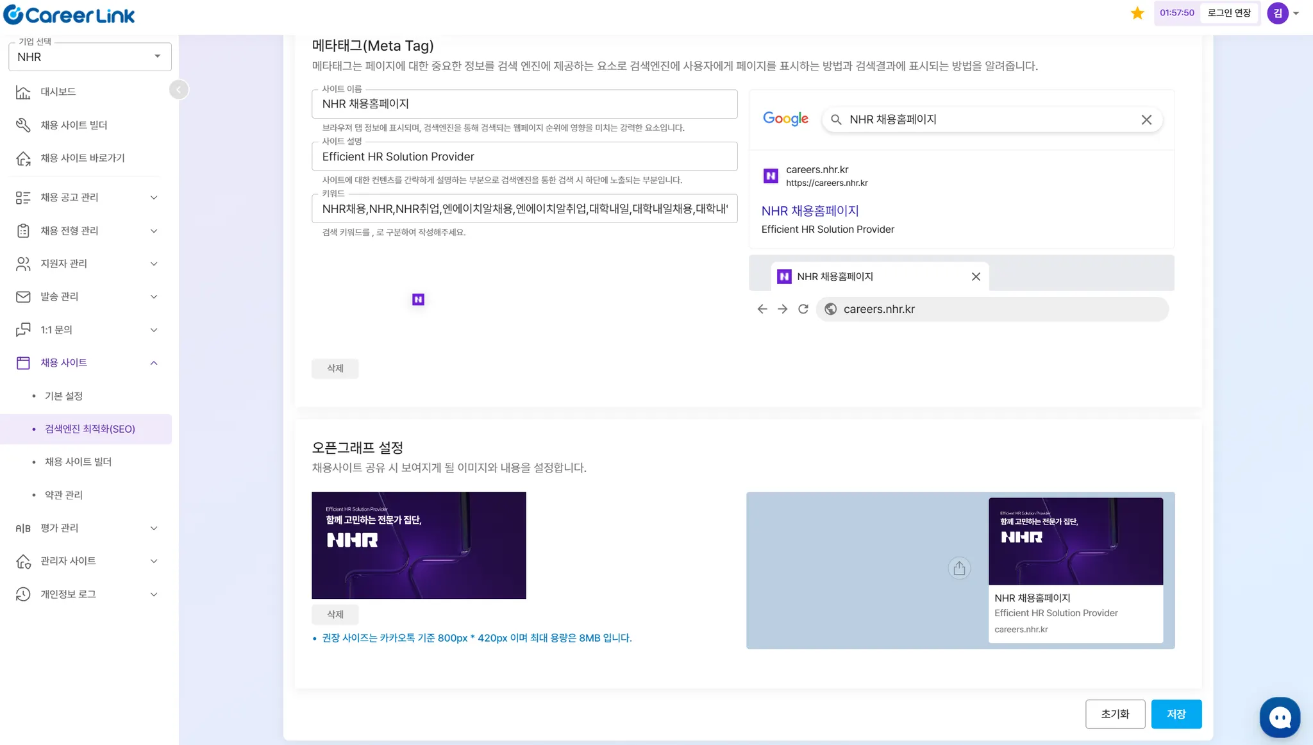
Task: Click the 초기화 reset button
Action: [1115, 714]
